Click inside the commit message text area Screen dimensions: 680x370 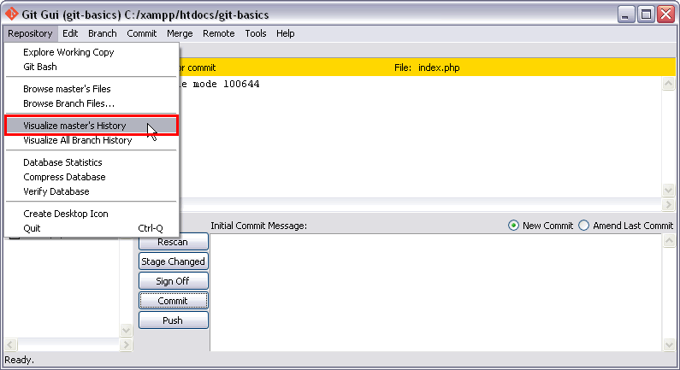[435, 291]
